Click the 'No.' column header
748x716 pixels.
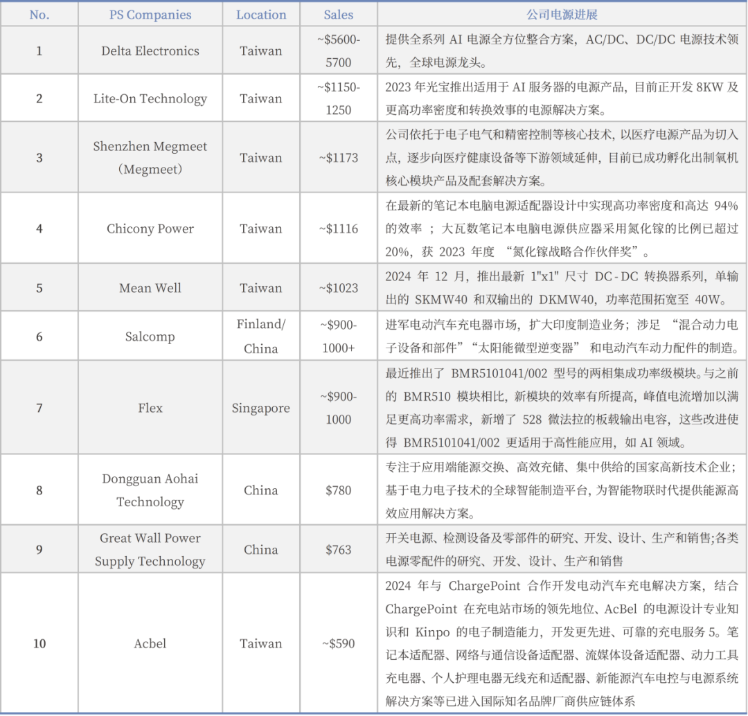(x=39, y=15)
